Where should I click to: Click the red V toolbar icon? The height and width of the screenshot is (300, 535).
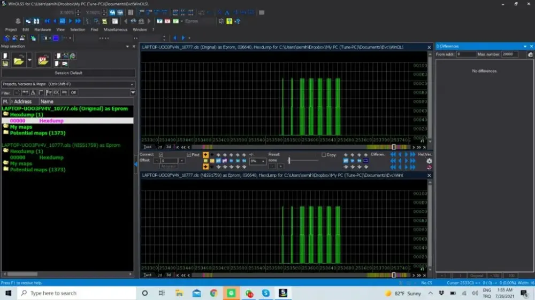click(167, 21)
